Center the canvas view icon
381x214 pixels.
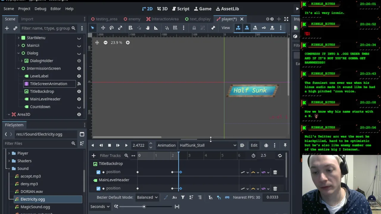point(97,43)
